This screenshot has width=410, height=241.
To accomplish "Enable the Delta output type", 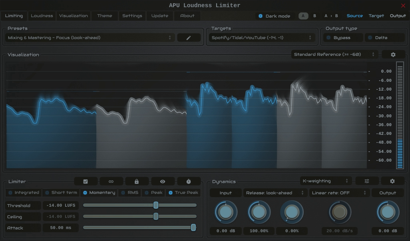I will (385, 38).
